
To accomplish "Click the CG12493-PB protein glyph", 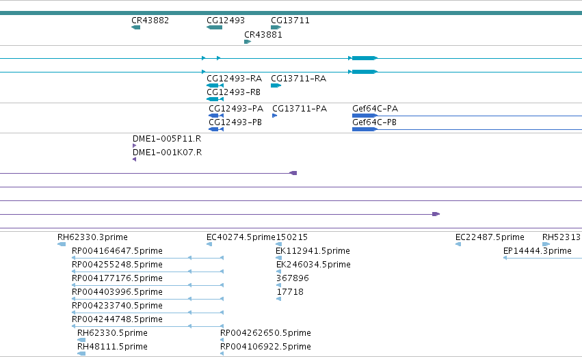I will click(216, 129).
